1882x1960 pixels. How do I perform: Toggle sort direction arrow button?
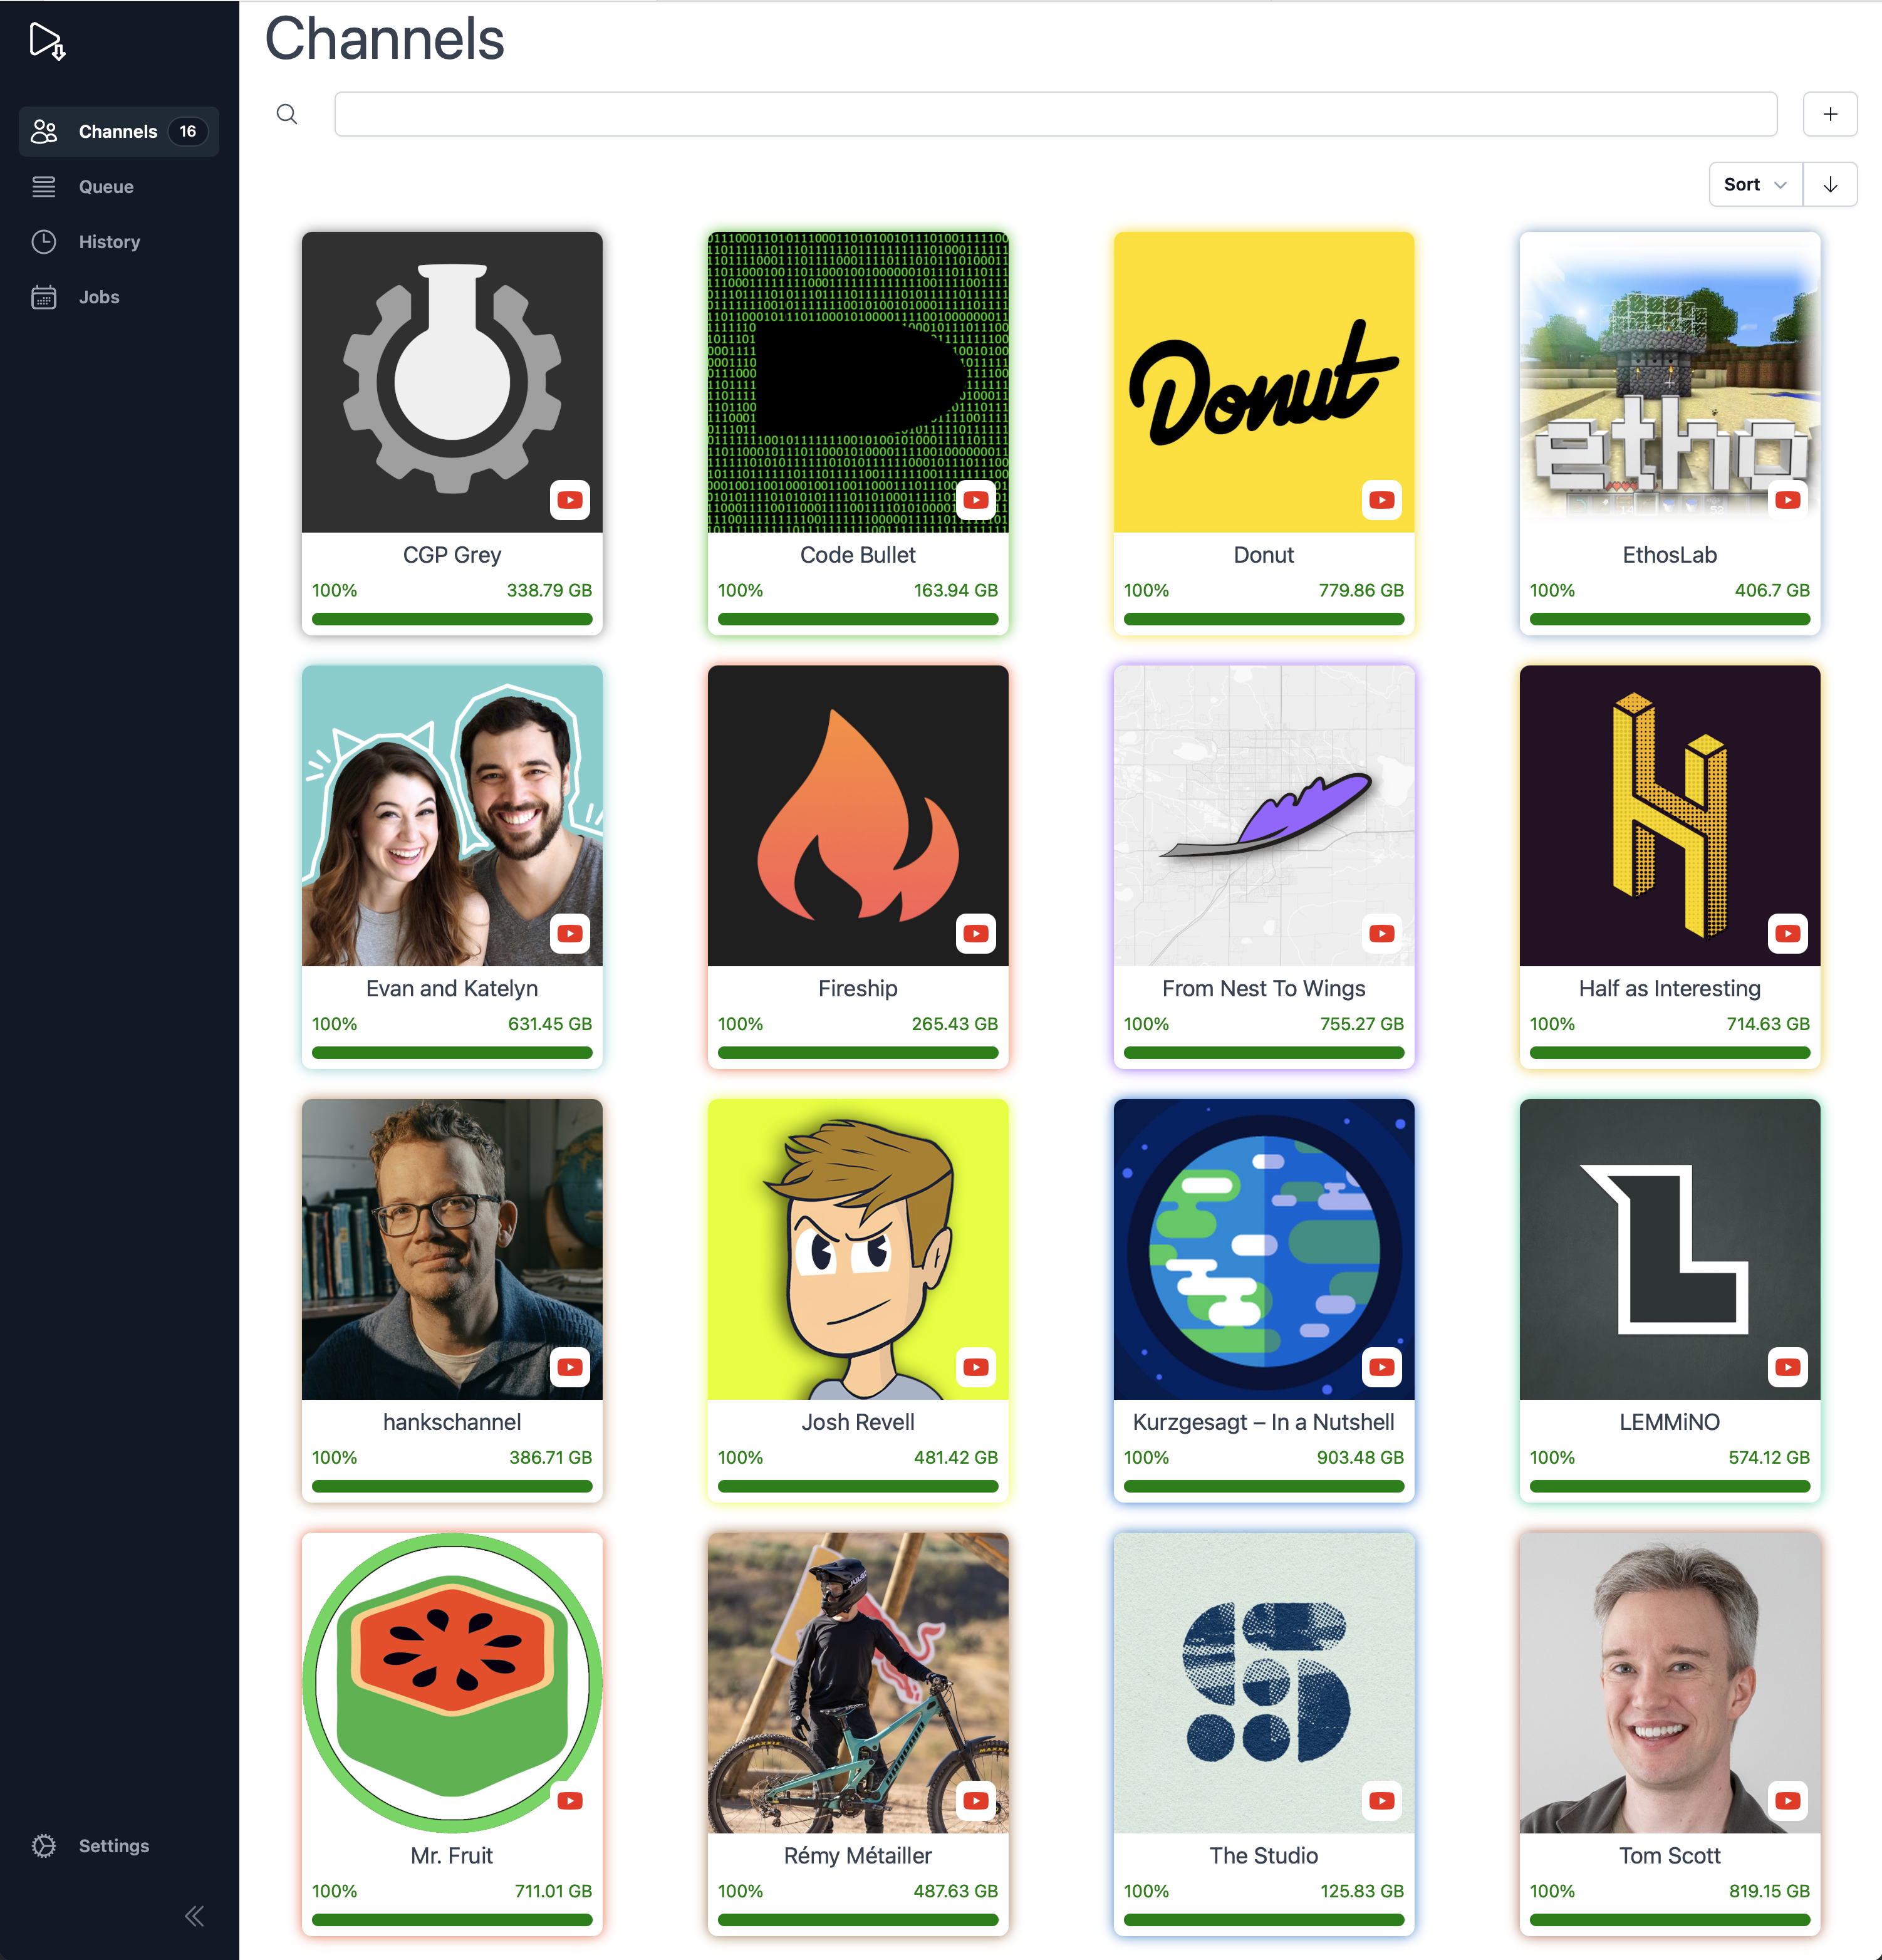point(1829,184)
